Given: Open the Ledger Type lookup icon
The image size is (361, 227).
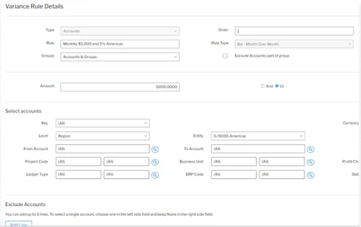Looking at the screenshot, I should click(x=155, y=175).
